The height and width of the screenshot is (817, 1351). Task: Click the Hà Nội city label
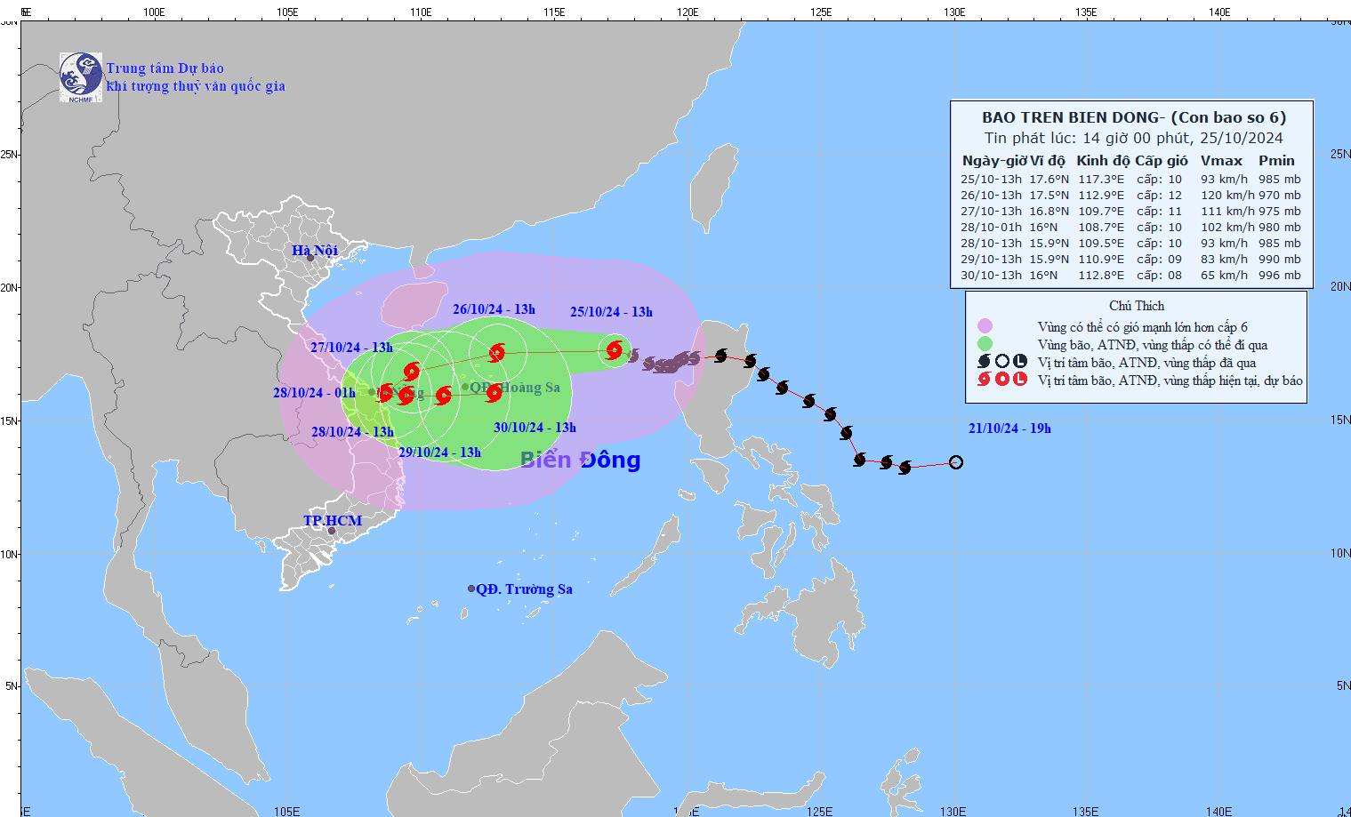pyautogui.click(x=315, y=250)
